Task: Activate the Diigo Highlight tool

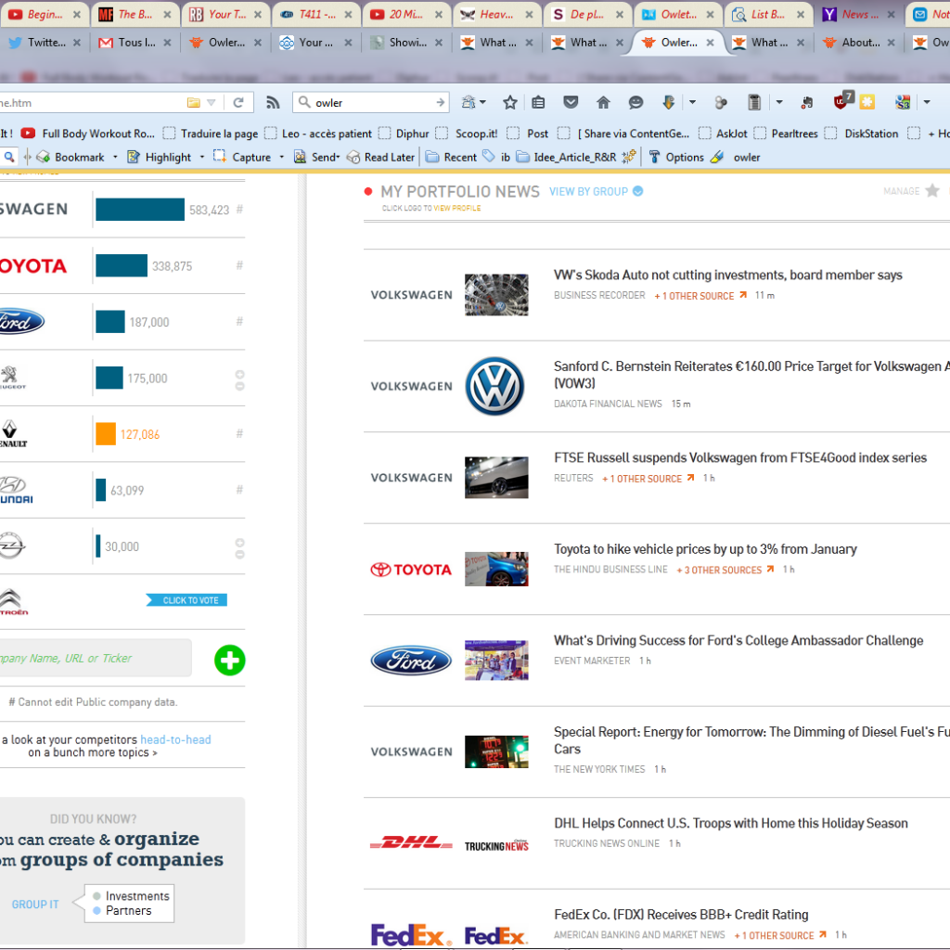Action: point(160,157)
